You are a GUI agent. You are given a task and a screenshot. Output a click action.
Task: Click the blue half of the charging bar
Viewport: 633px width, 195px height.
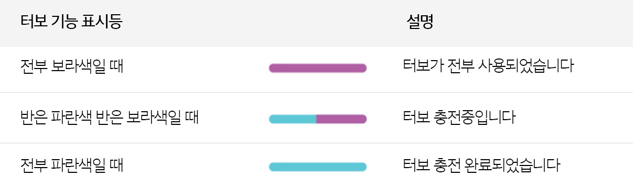[x=293, y=119]
